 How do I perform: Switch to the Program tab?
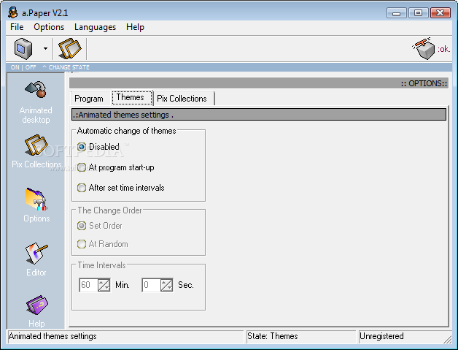(x=89, y=99)
